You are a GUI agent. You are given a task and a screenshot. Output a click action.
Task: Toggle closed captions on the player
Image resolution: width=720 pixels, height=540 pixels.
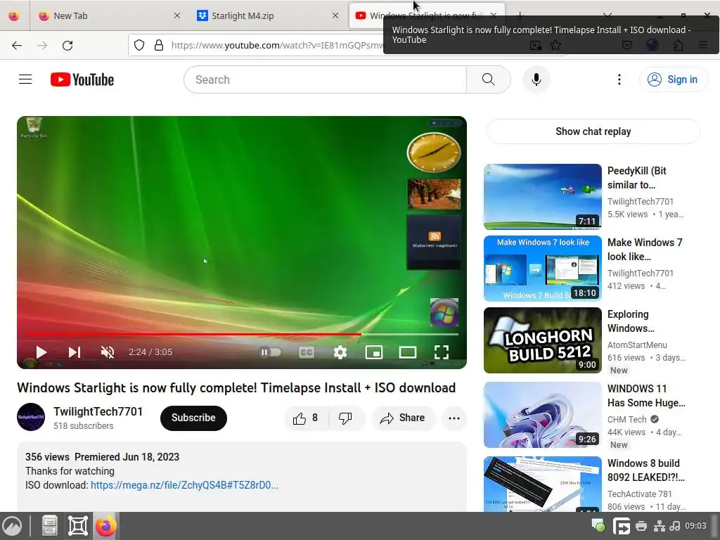307,352
